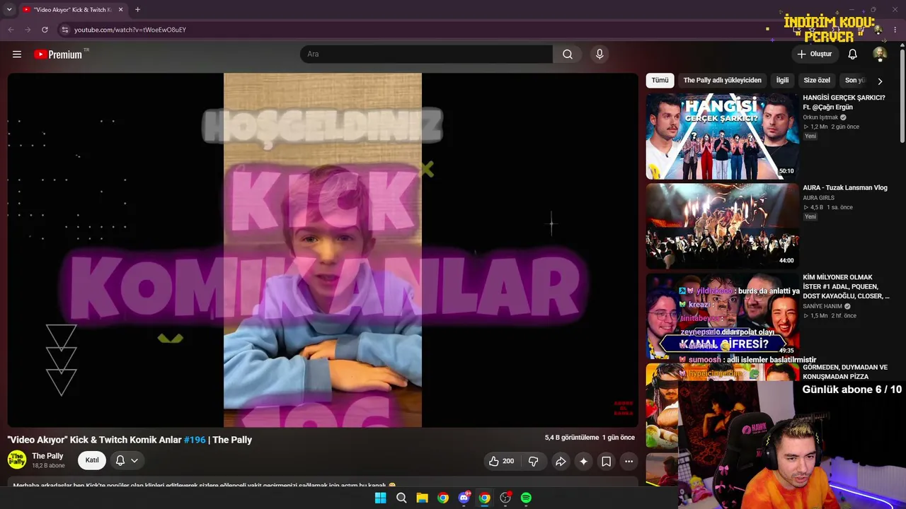
Task: Select the Tümü filter chip
Action: click(x=660, y=81)
